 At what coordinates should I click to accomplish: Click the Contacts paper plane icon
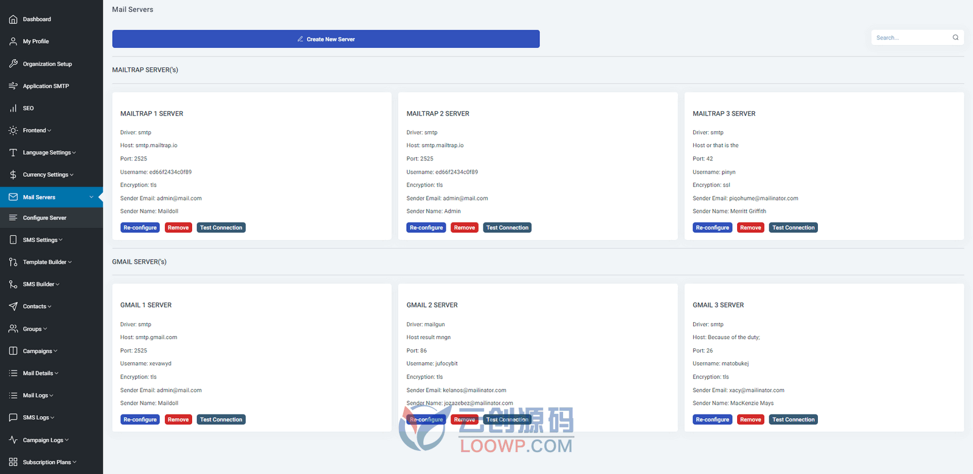[x=13, y=306]
